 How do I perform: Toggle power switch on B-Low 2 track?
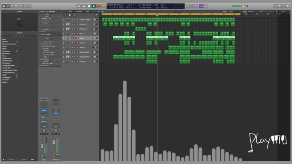point(95,62)
